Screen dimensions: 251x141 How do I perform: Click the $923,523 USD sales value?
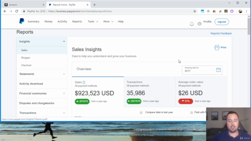tap(94, 93)
